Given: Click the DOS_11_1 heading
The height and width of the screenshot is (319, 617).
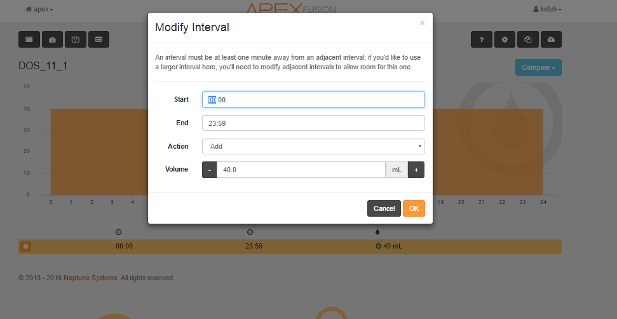Looking at the screenshot, I should pyautogui.click(x=43, y=65).
